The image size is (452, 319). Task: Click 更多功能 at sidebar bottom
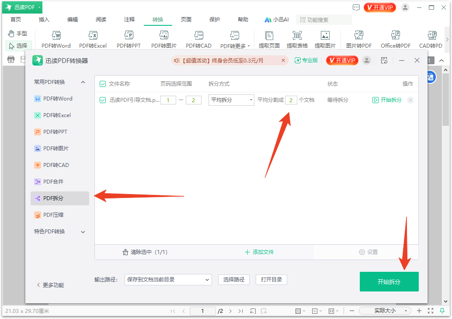[x=50, y=285]
